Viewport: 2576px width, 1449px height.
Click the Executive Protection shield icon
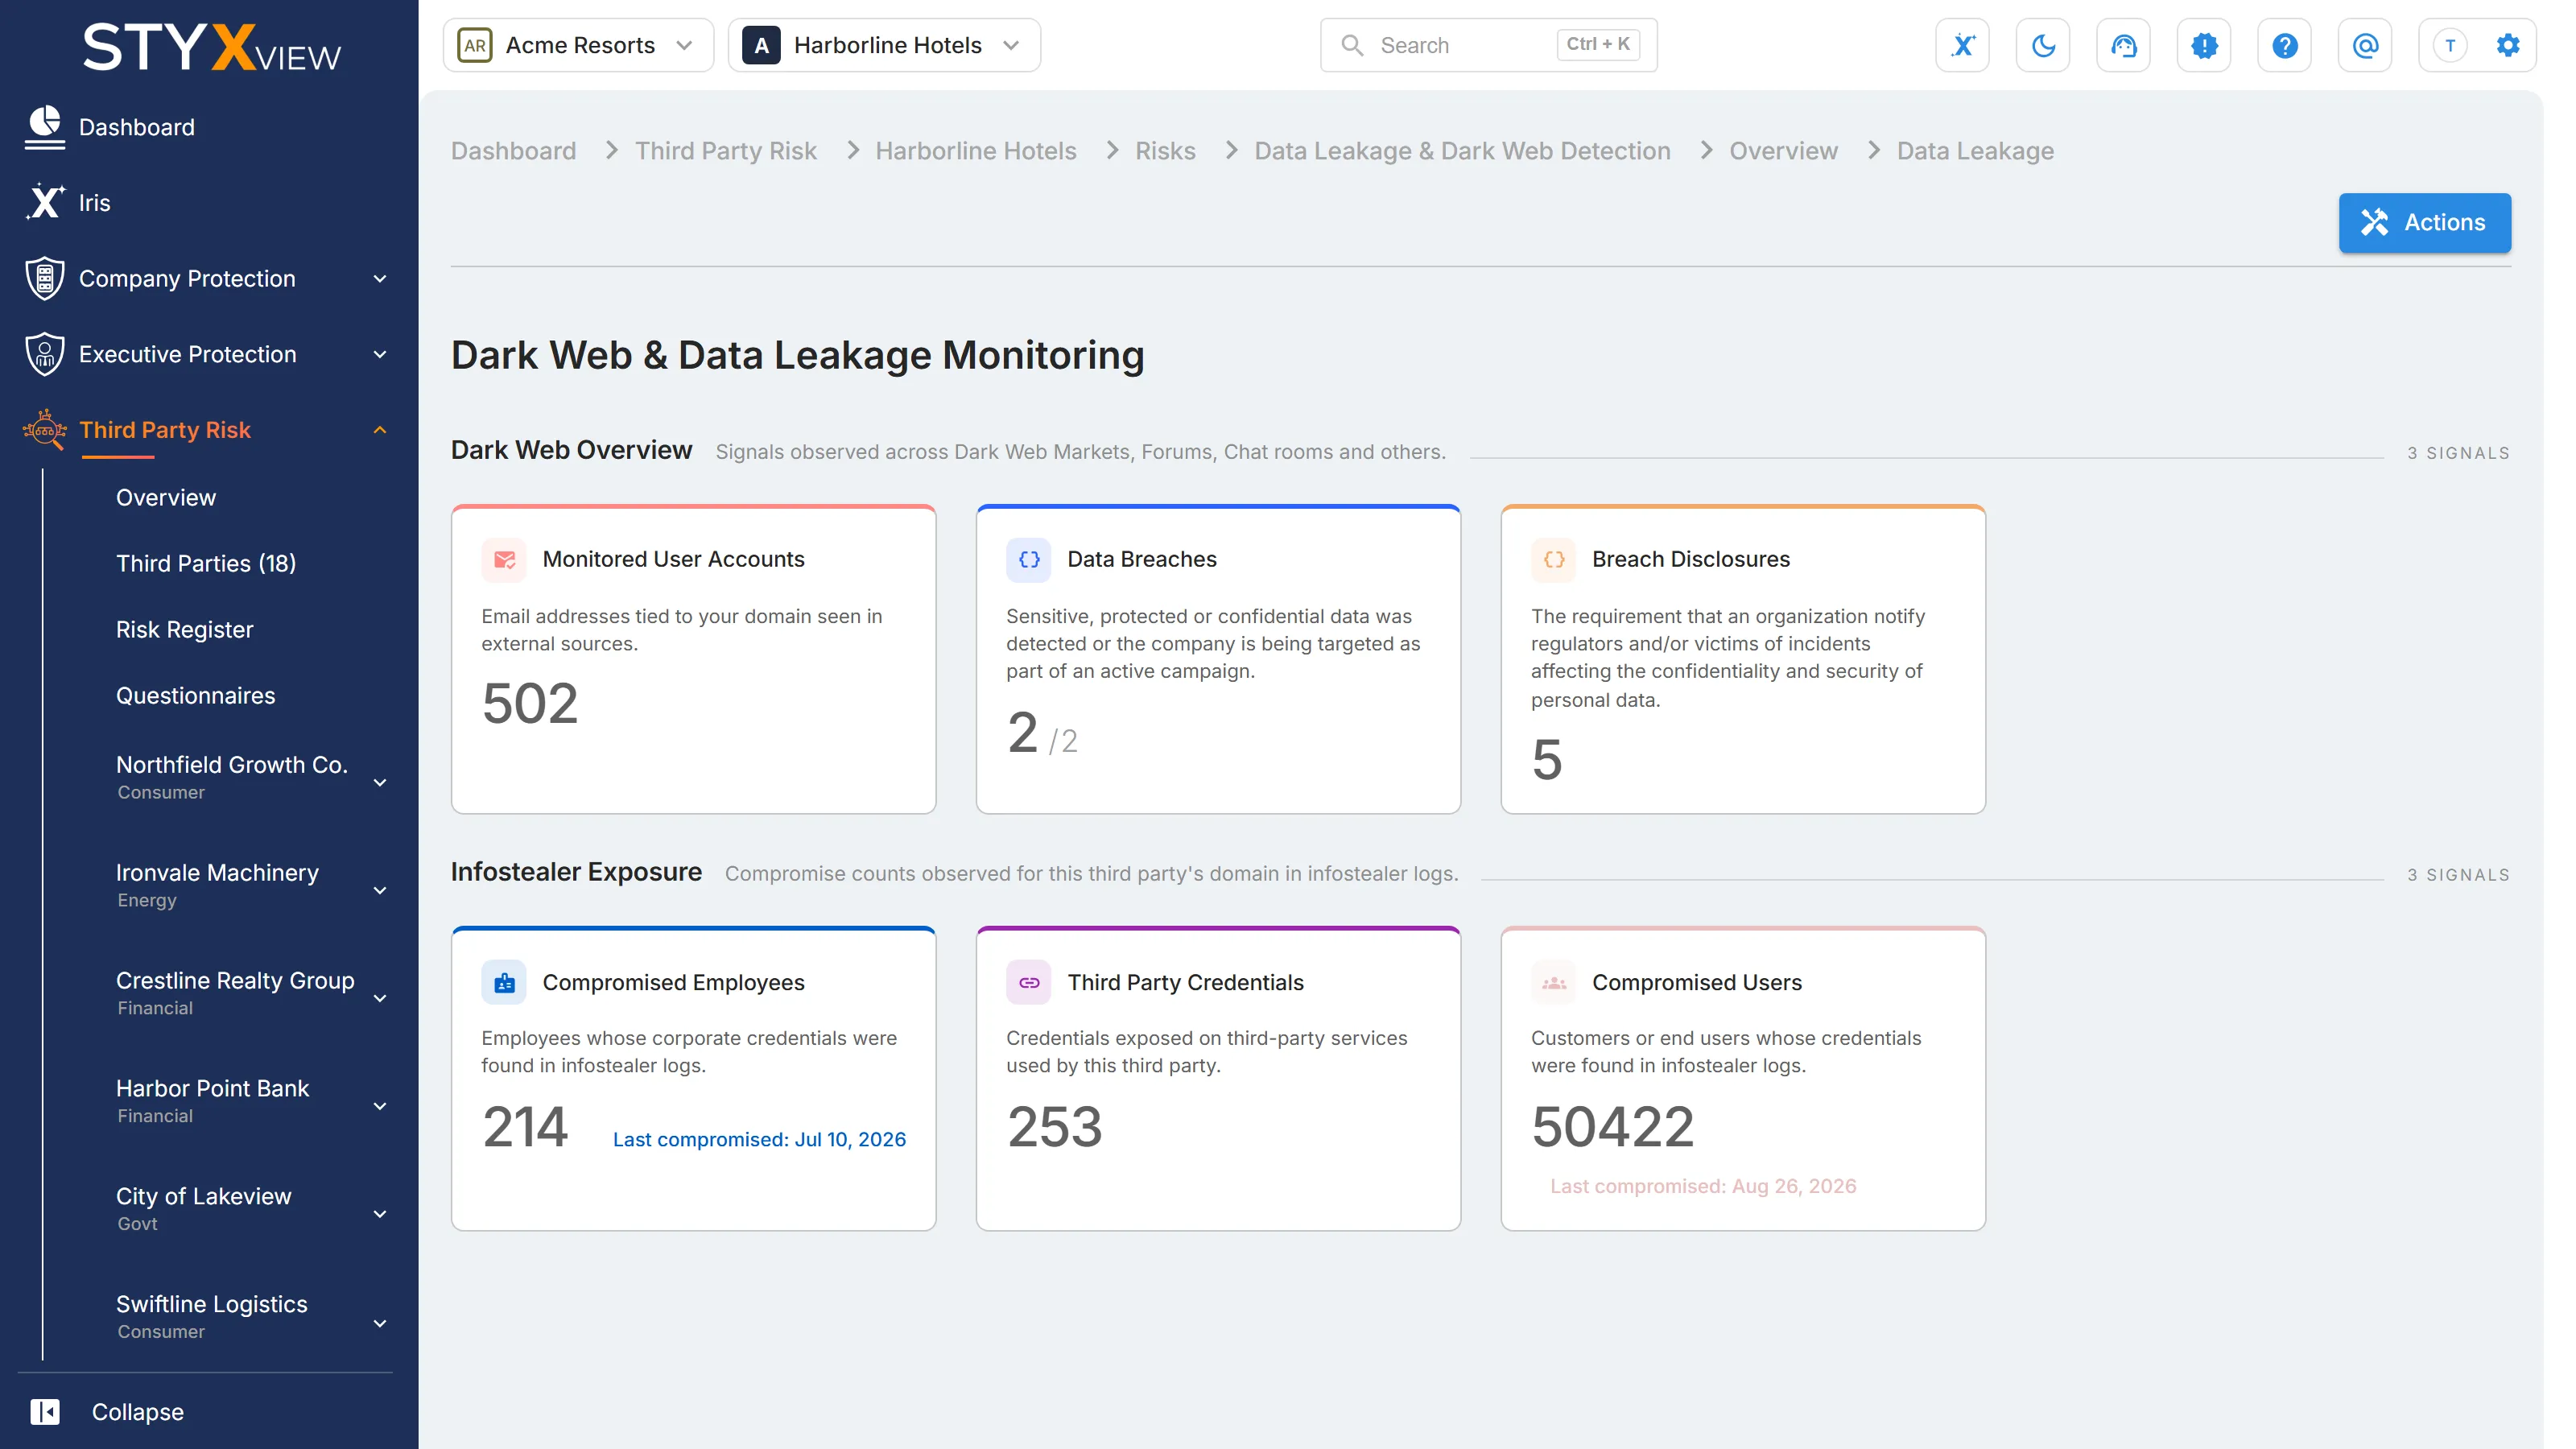point(45,354)
